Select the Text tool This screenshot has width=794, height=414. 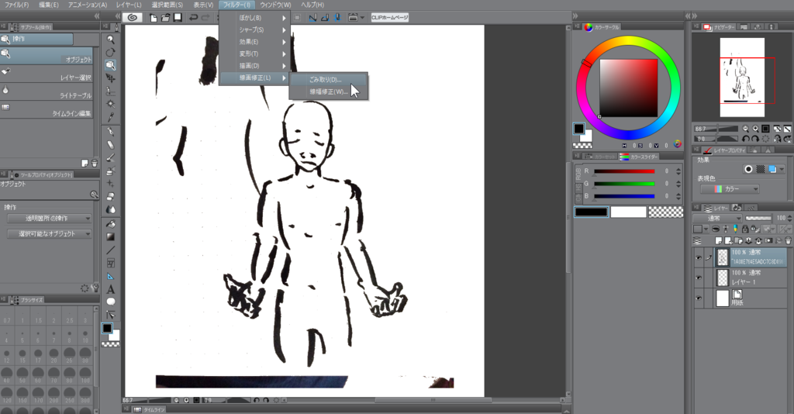(110, 289)
